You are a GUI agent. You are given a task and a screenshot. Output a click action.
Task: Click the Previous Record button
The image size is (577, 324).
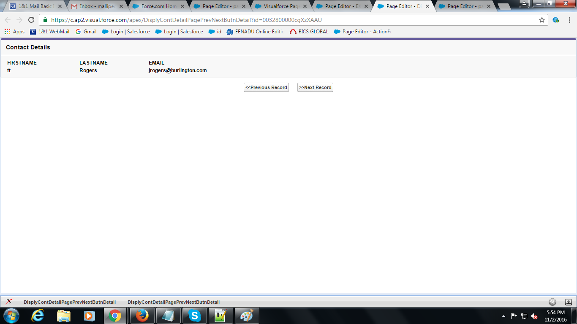coord(266,87)
